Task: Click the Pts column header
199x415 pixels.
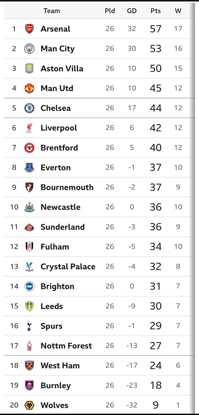Action: pyautogui.click(x=156, y=11)
